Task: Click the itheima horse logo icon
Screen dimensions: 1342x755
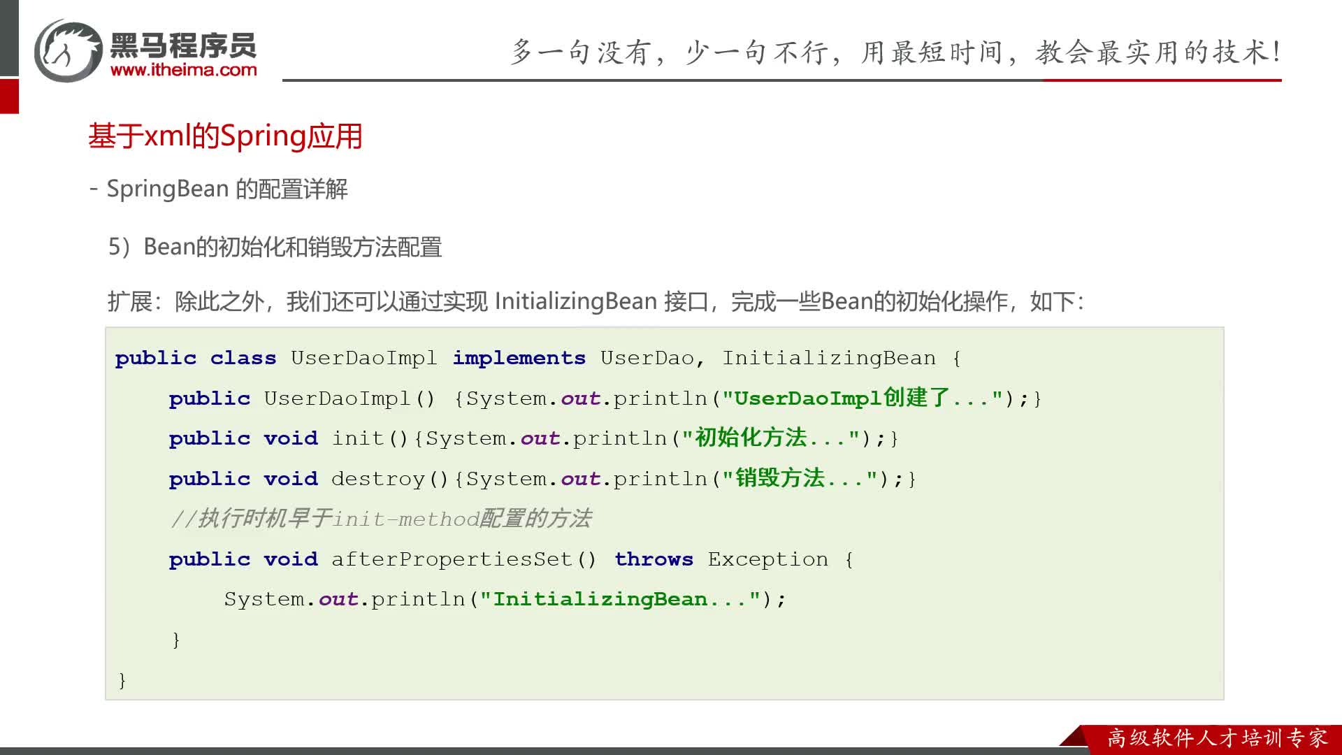Action: (x=68, y=51)
